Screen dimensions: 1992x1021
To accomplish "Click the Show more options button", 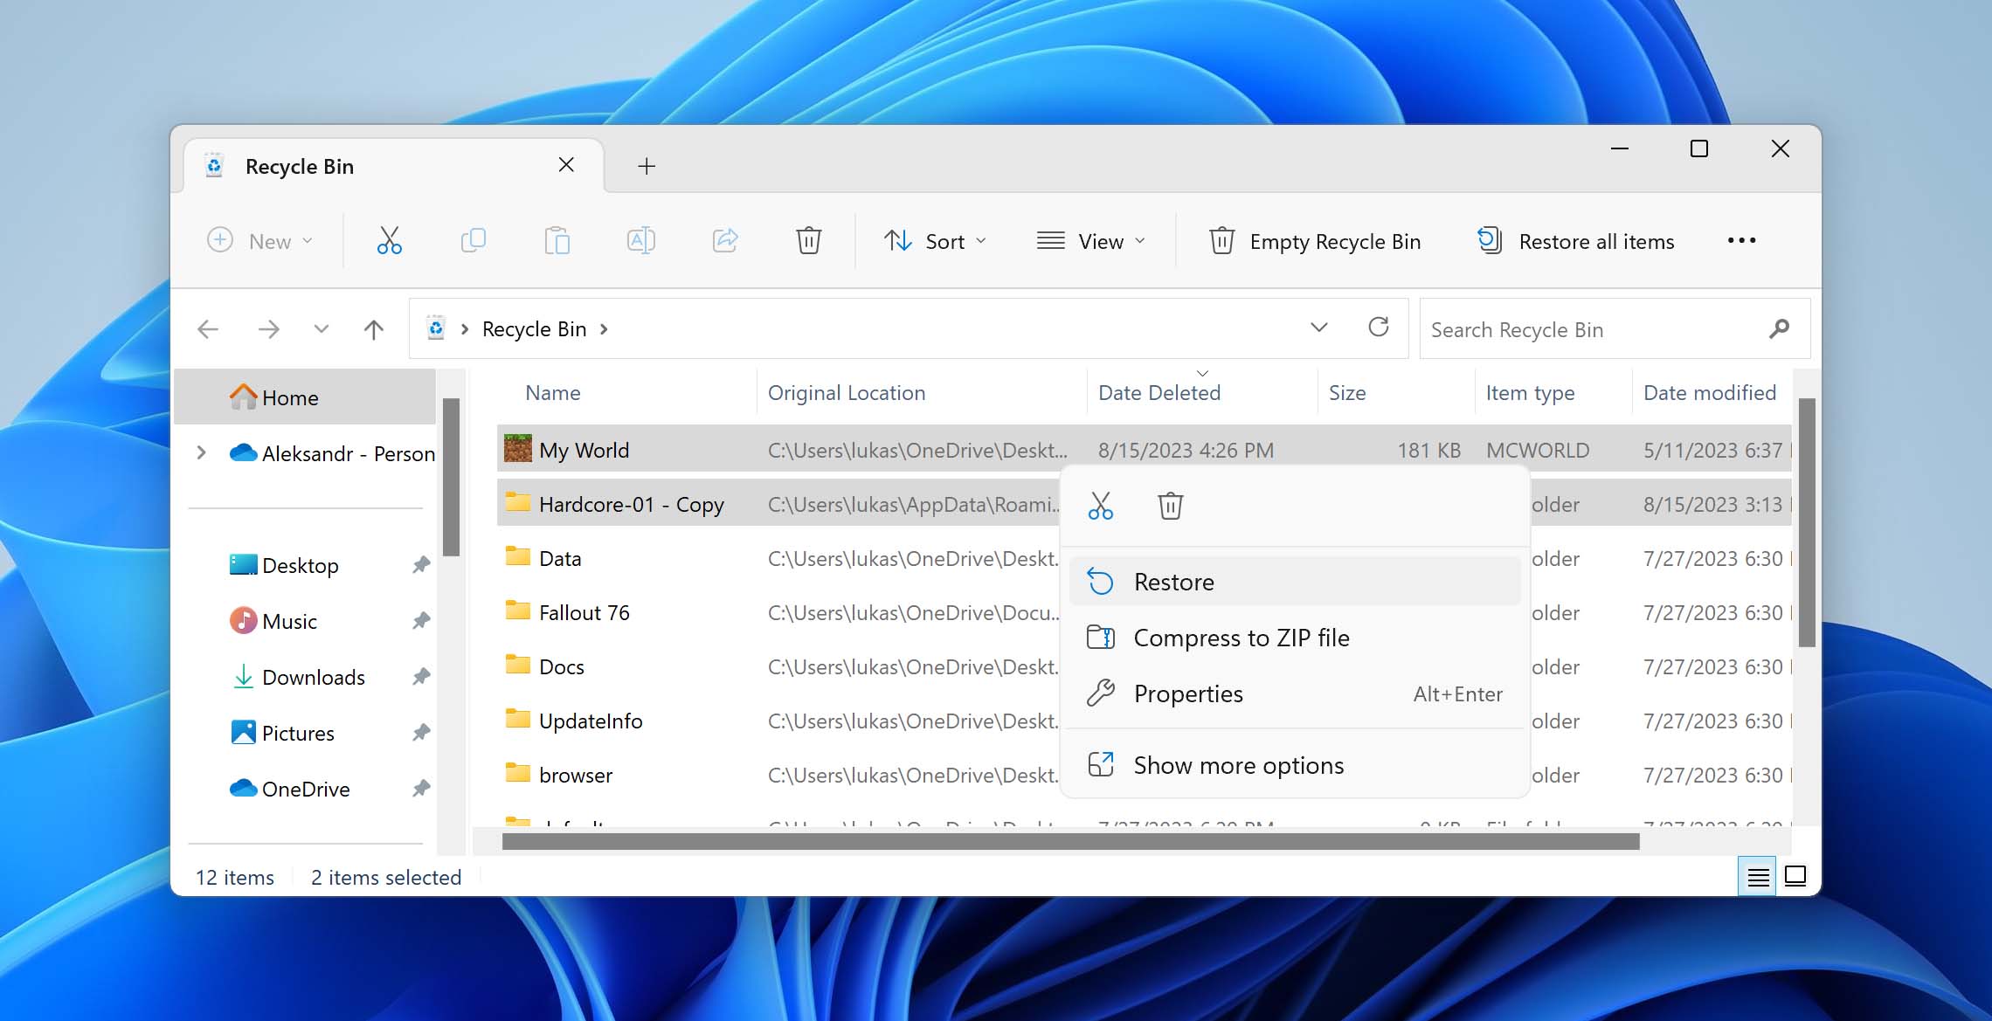I will coord(1238,764).
